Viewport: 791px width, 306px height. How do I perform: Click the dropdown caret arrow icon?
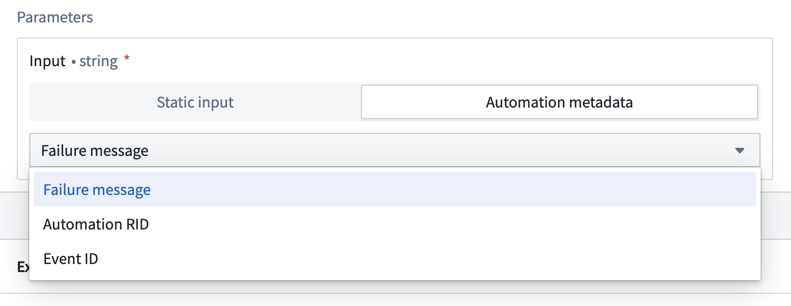(x=739, y=151)
